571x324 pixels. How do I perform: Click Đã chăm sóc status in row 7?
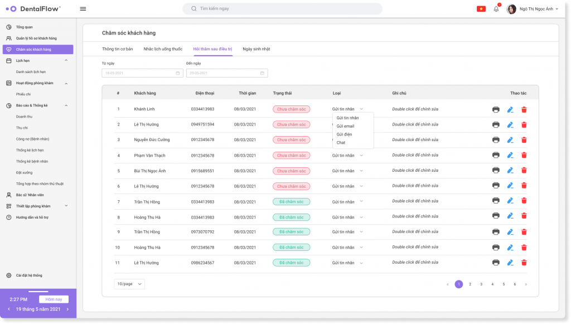[291, 202]
